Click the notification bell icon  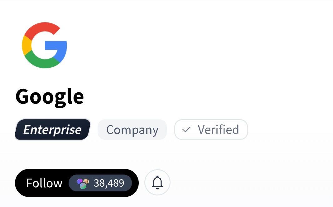157,183
